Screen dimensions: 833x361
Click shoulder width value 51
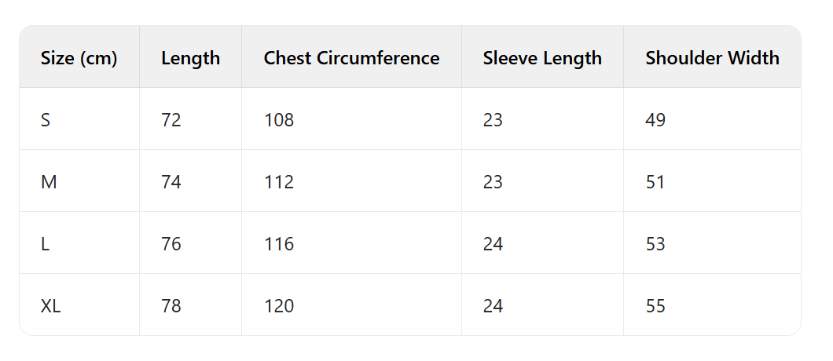[655, 182]
